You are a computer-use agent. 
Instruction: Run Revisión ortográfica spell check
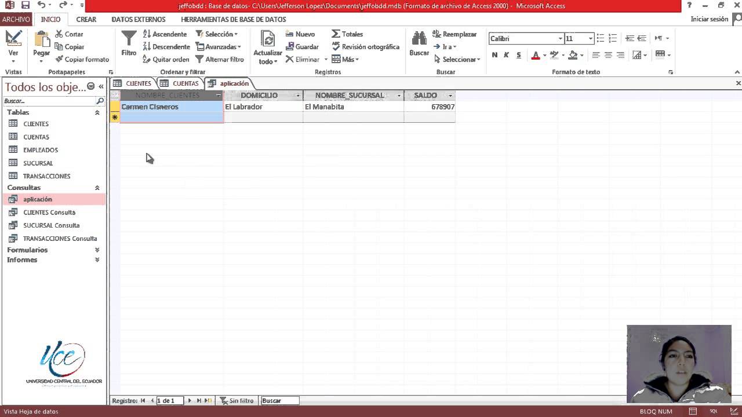[365, 47]
